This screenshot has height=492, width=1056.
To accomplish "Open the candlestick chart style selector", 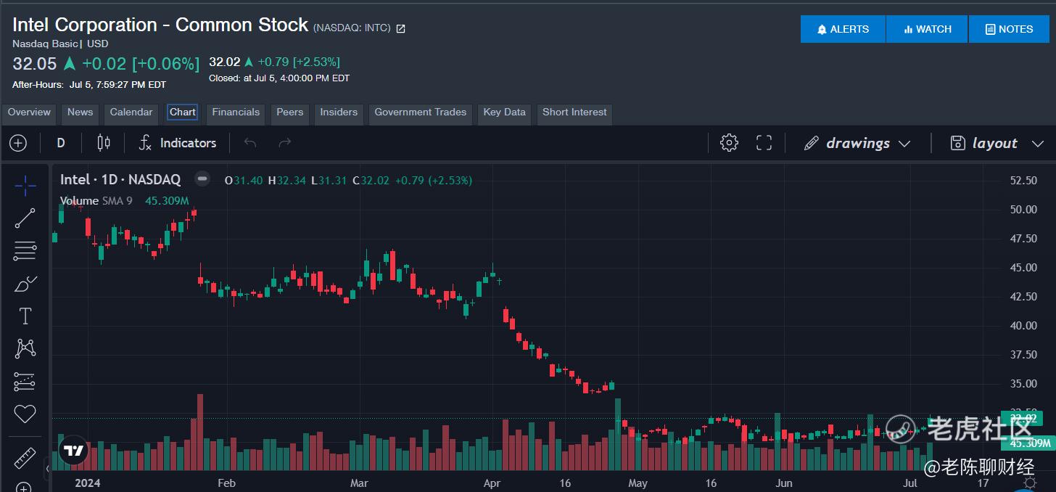I will 104,143.
